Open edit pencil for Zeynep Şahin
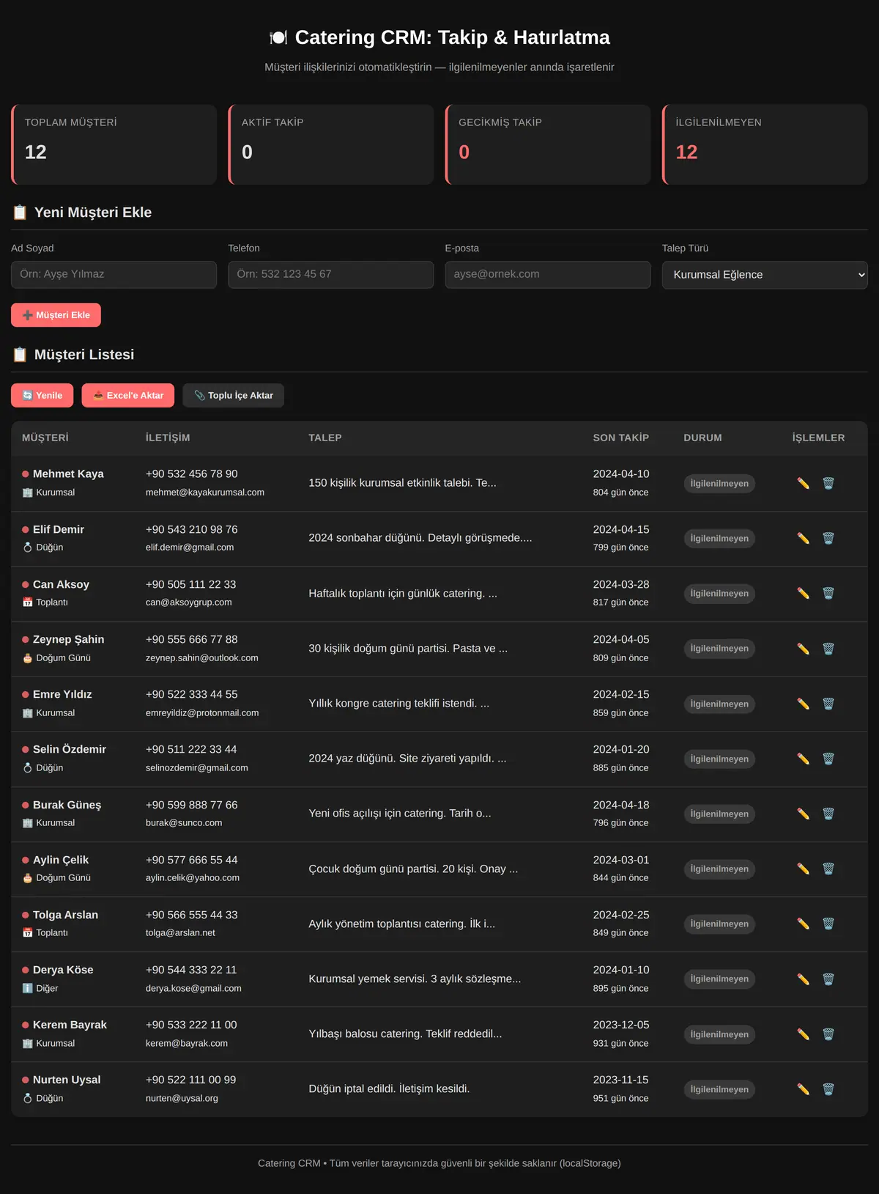This screenshot has height=1194, width=879. coord(804,649)
